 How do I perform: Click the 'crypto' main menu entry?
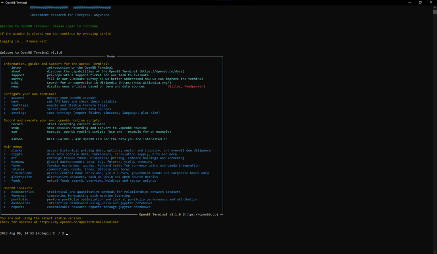[17, 154]
